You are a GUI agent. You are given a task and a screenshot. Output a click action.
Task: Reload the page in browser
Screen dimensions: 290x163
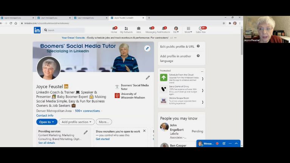pos(11,23)
